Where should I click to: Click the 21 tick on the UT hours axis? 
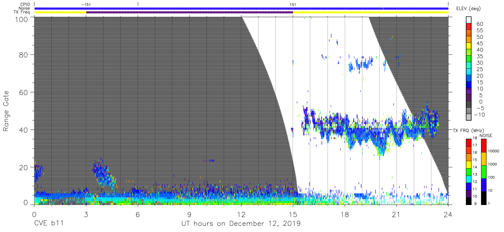coord(396,214)
